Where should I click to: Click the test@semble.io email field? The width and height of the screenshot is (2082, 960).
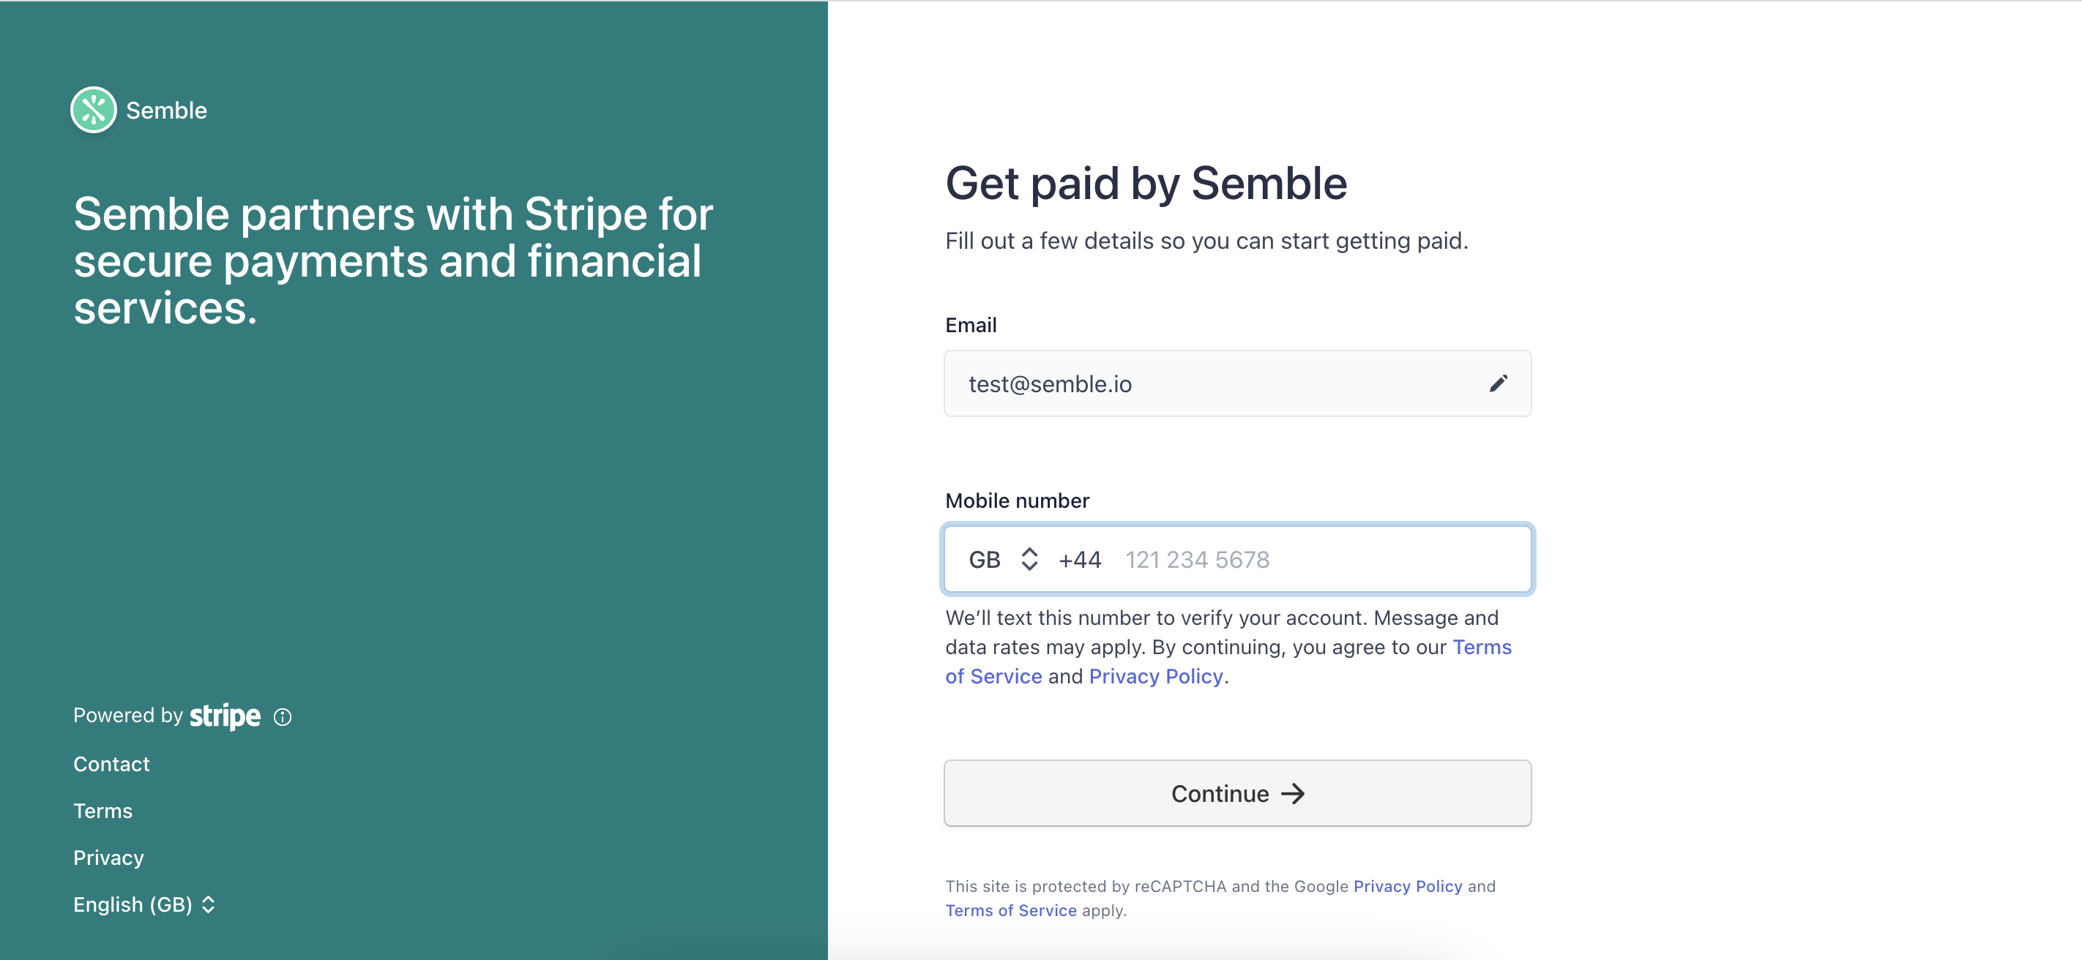pos(1212,384)
